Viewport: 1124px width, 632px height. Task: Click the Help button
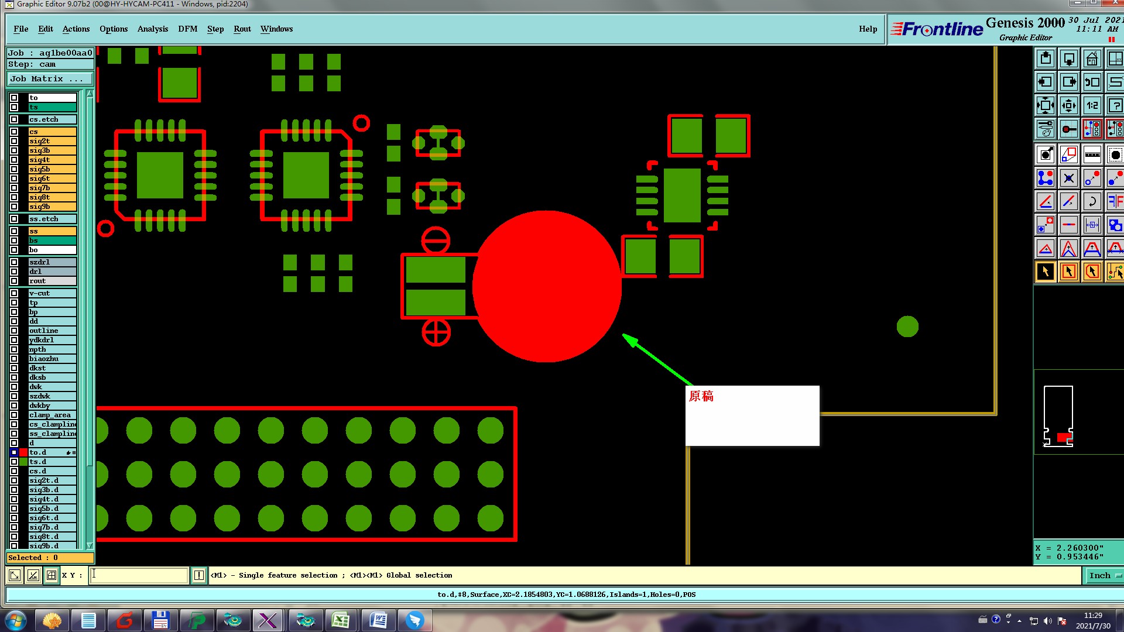868,29
